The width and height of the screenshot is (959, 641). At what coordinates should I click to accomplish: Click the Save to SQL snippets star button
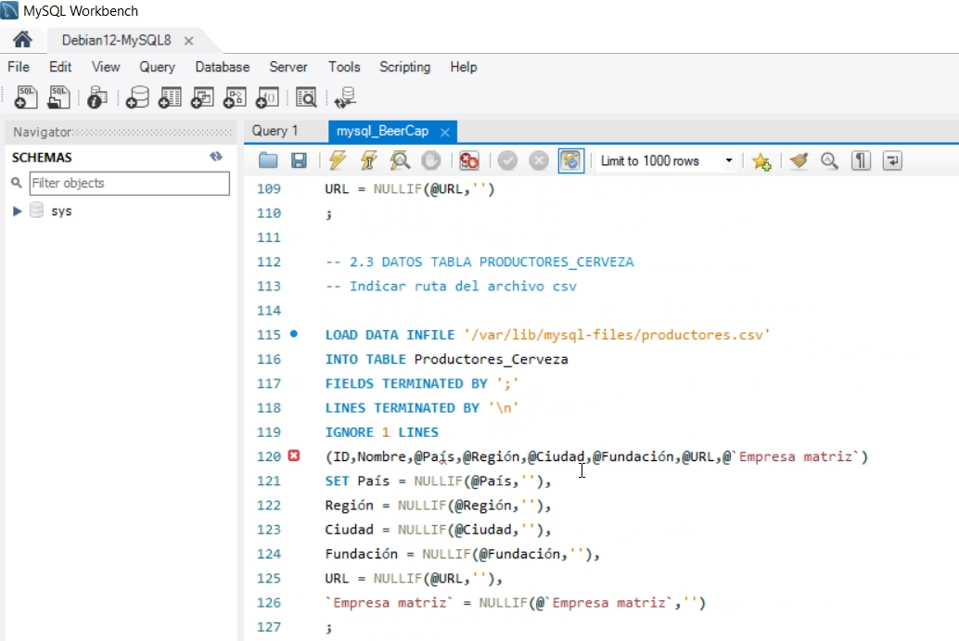[761, 160]
